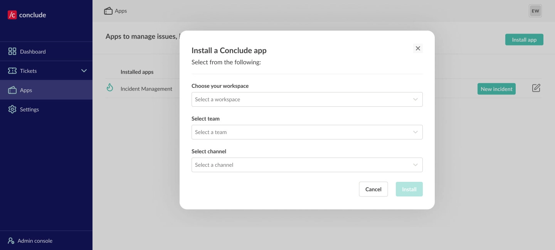This screenshot has width=555, height=250.
Task: Click the Apps briefcase icon in sidebar
Action: point(12,90)
